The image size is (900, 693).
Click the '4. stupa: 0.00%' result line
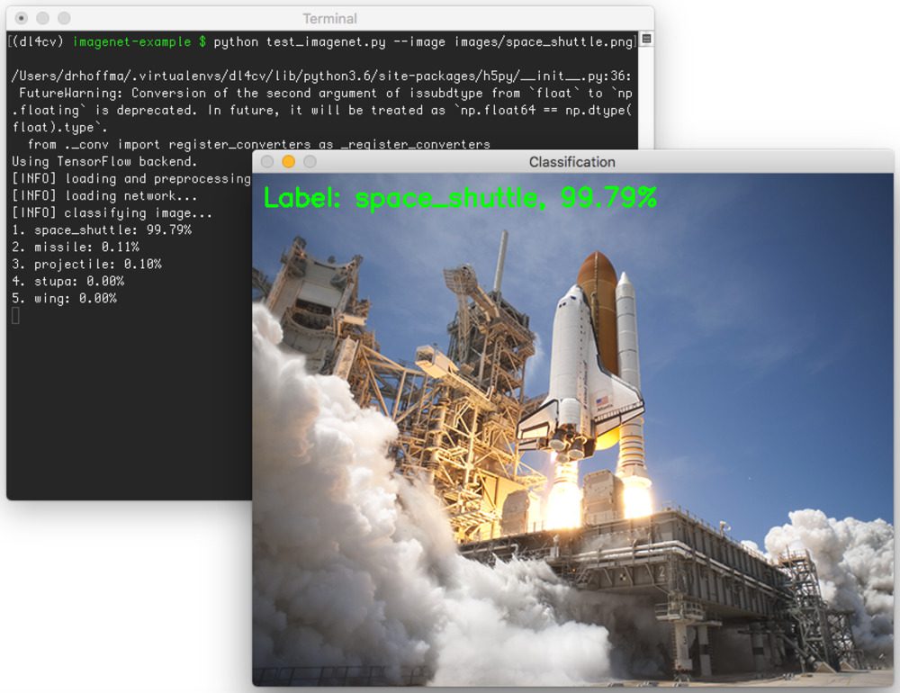[67, 282]
